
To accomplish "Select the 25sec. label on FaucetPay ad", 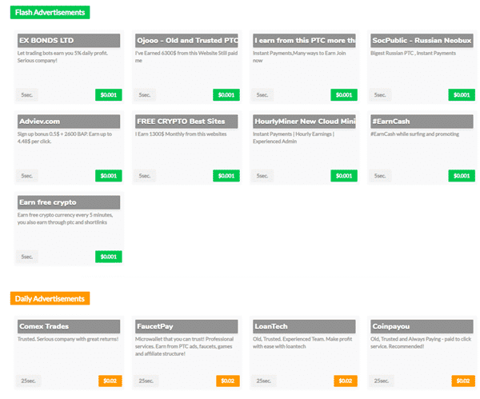I will click(146, 381).
